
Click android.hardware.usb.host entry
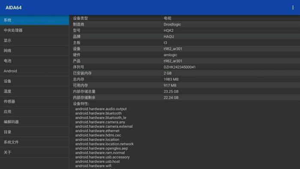[x=97, y=162]
